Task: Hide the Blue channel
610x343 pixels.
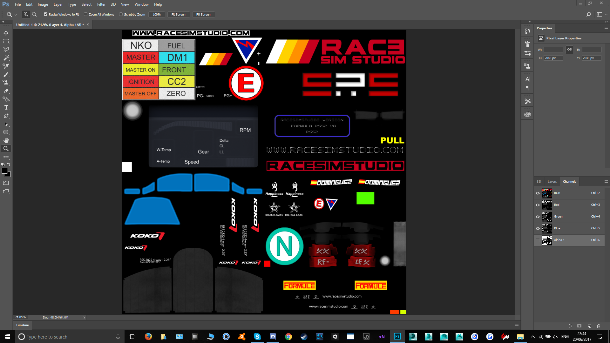Action: (538, 228)
